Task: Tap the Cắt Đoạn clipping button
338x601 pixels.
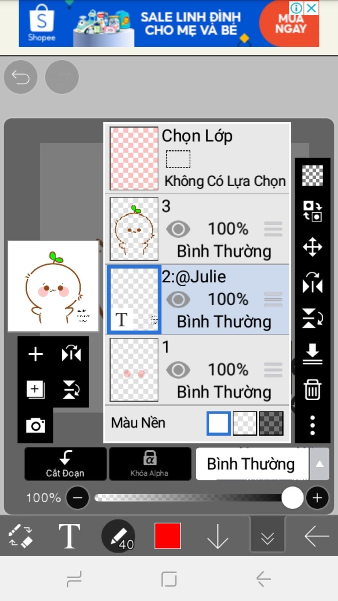Action: pyautogui.click(x=65, y=464)
